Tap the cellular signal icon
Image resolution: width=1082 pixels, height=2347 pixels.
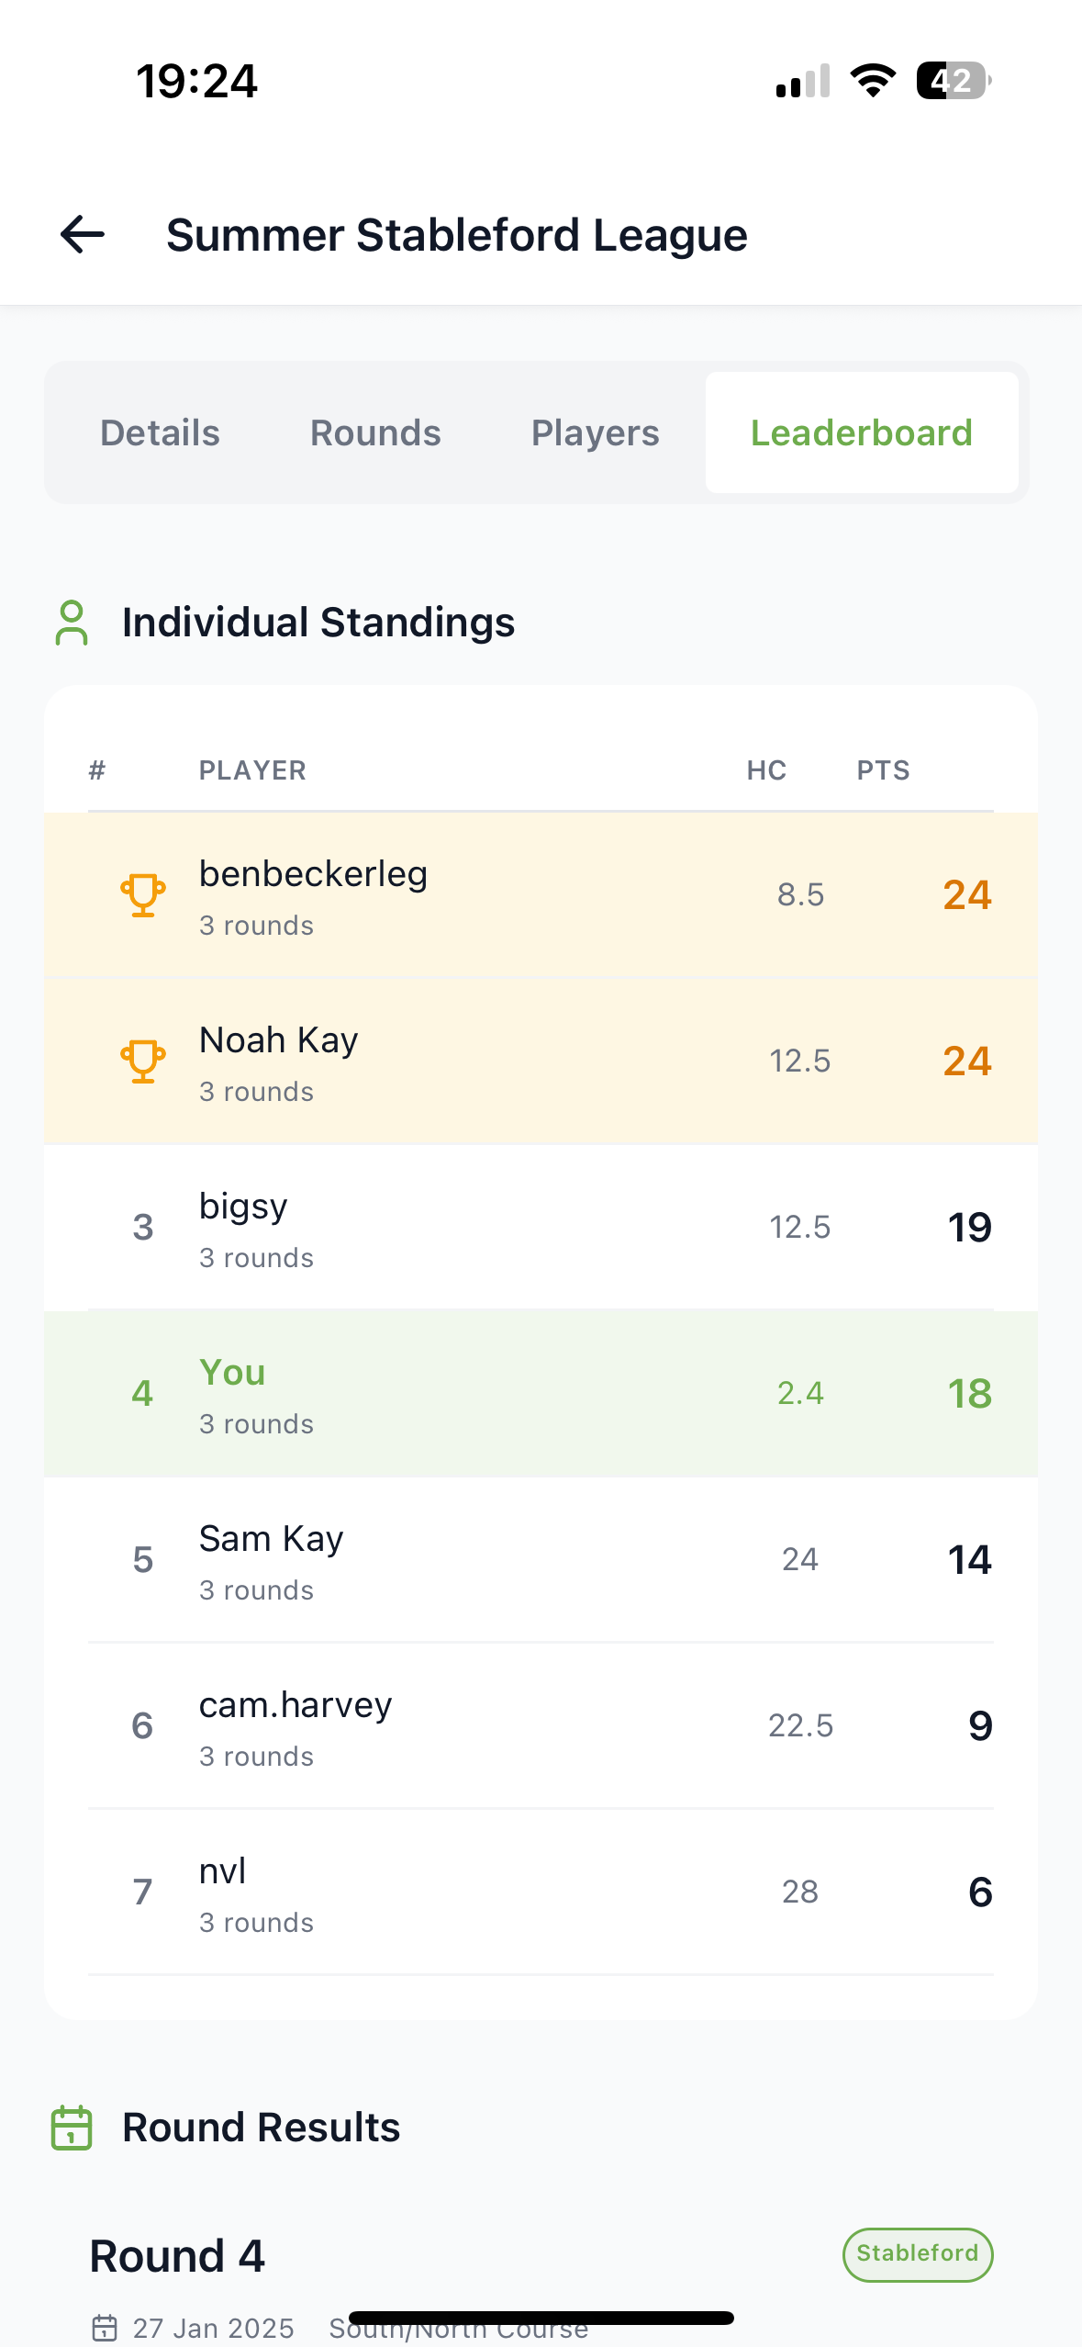coord(800,81)
